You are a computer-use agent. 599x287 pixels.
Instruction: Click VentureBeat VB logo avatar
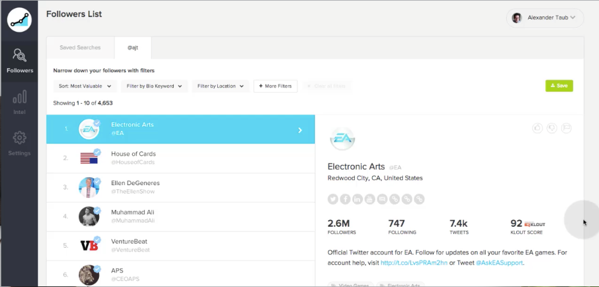(x=89, y=245)
